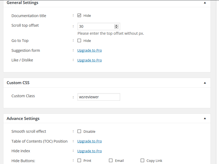219x164 pixels.
Task: Check the Go to Top Hide checkbox
Action: click(79, 41)
